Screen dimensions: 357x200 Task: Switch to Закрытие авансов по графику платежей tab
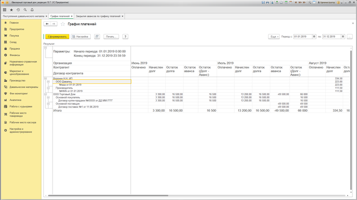[x=98, y=16]
